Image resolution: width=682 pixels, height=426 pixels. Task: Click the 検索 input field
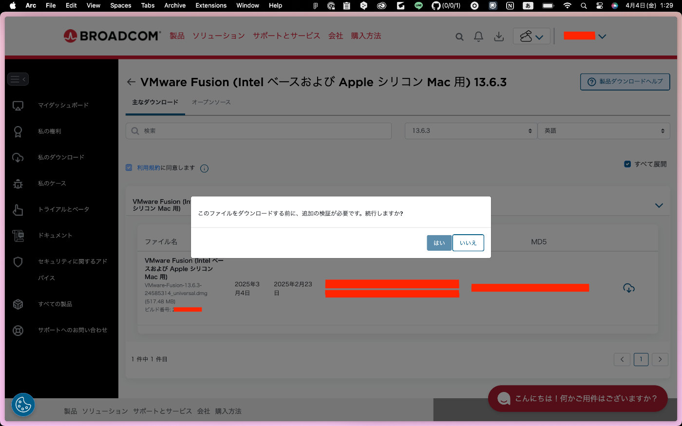[x=259, y=131]
